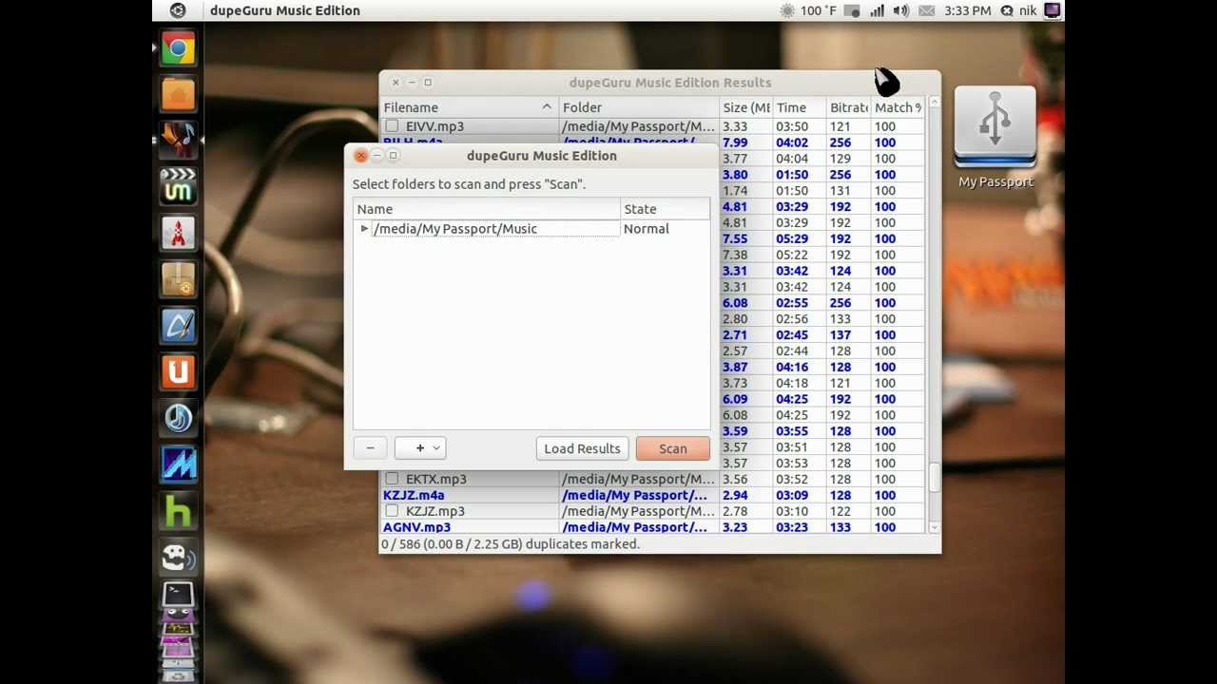Viewport: 1217px width, 684px height.
Task: Select the KZJZ.m4a result row
Action: (x=653, y=495)
